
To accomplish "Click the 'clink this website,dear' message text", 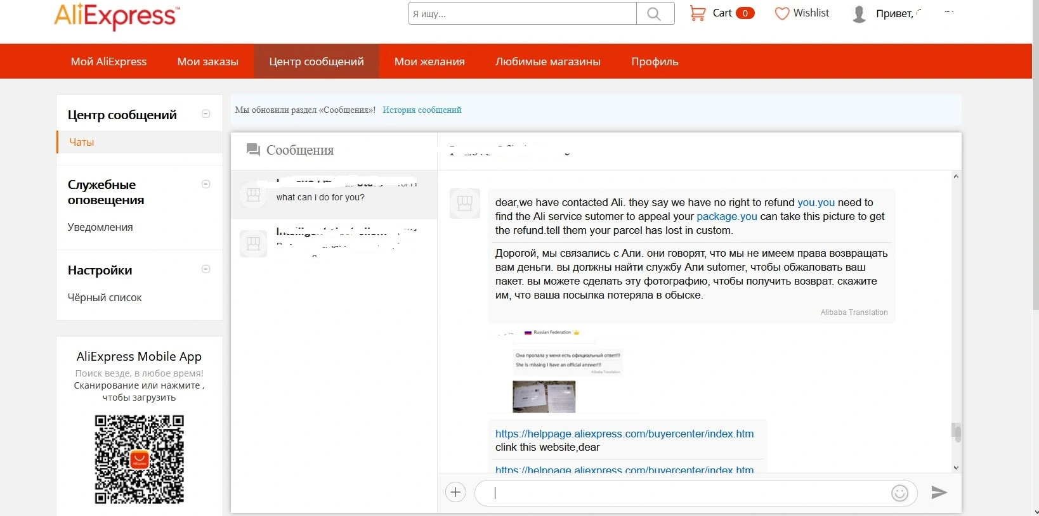I will click(x=547, y=447).
